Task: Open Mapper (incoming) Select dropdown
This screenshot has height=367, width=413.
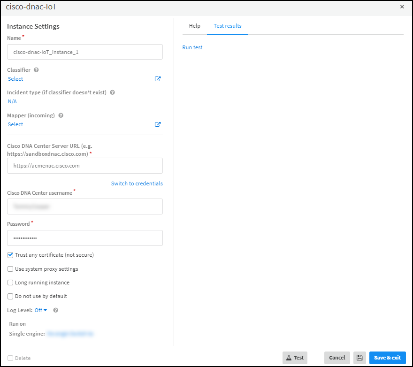Action: point(15,124)
